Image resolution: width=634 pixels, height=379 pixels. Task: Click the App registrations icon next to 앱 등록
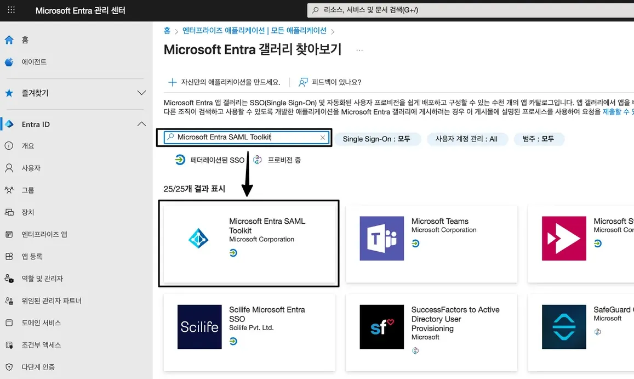tap(9, 256)
